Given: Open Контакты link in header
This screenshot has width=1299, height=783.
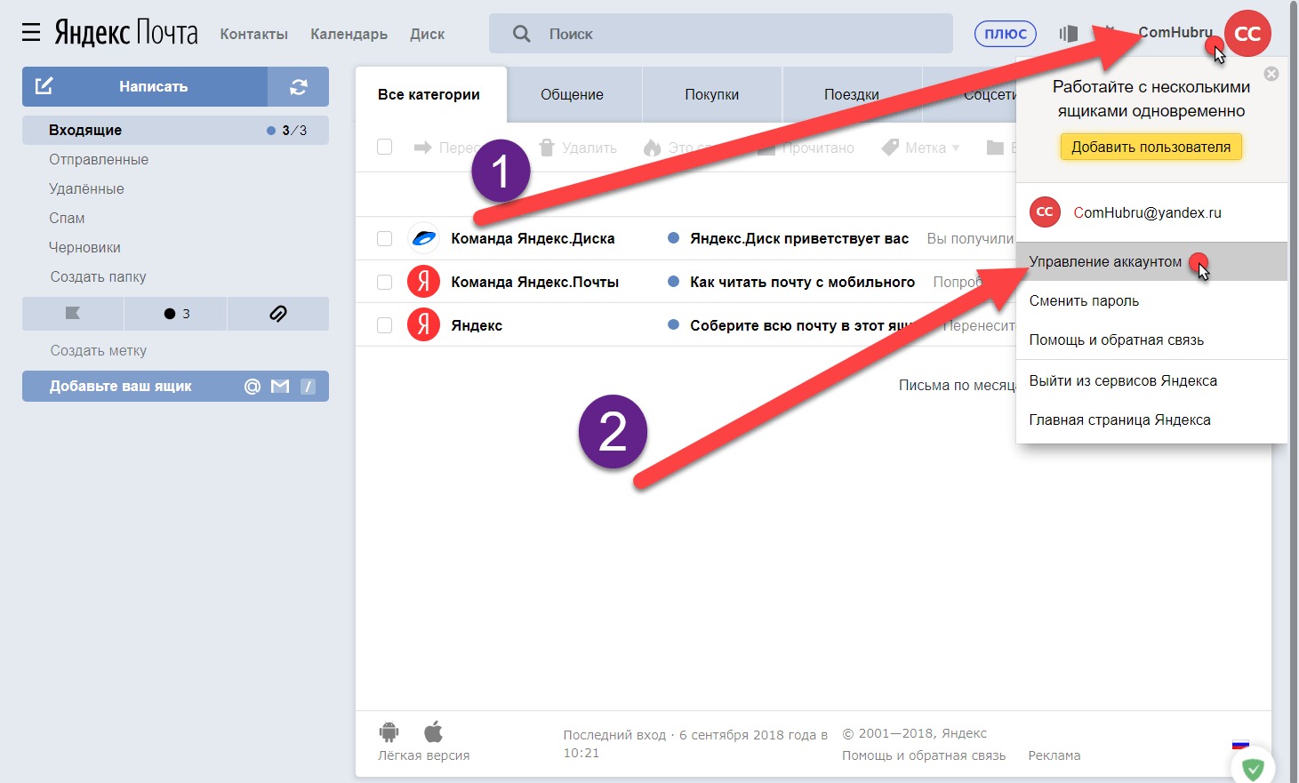Looking at the screenshot, I should 253,34.
